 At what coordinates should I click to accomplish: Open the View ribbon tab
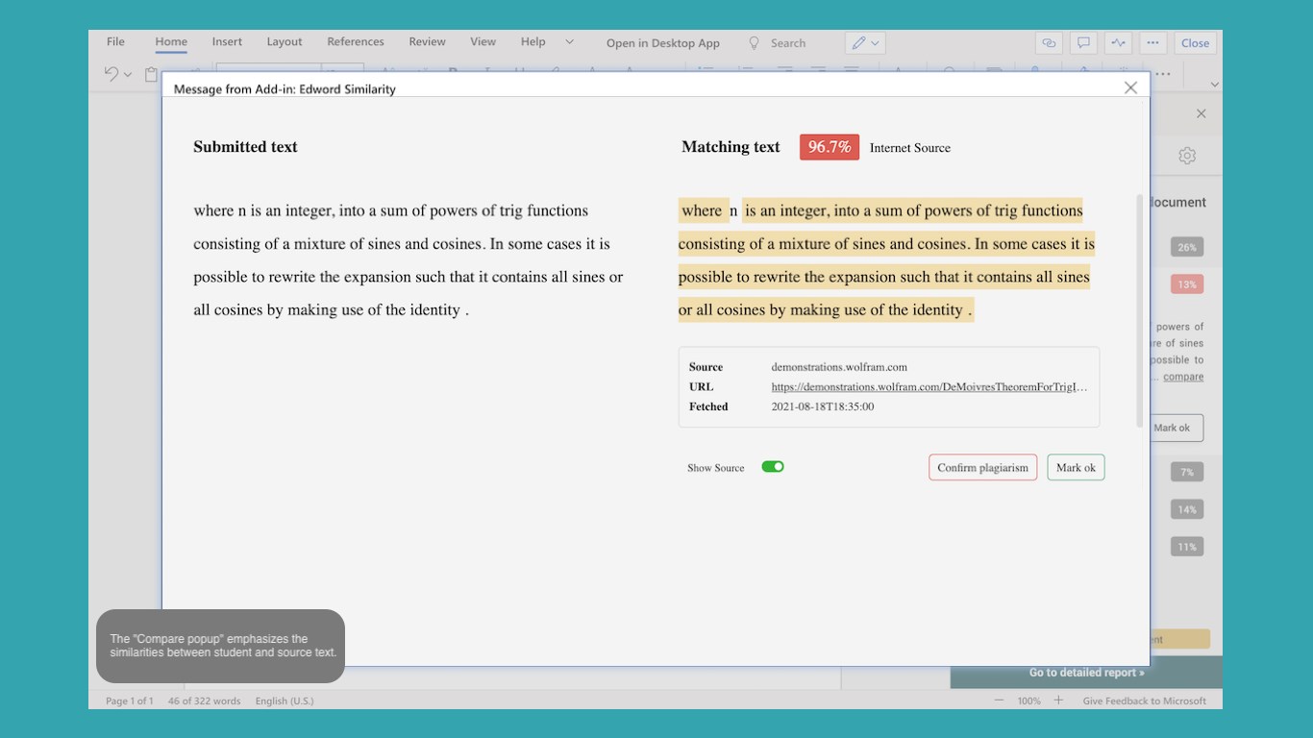(483, 42)
